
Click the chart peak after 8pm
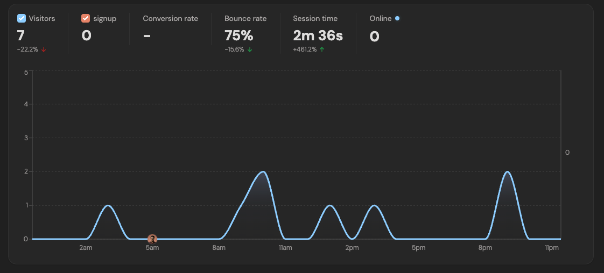pos(507,172)
